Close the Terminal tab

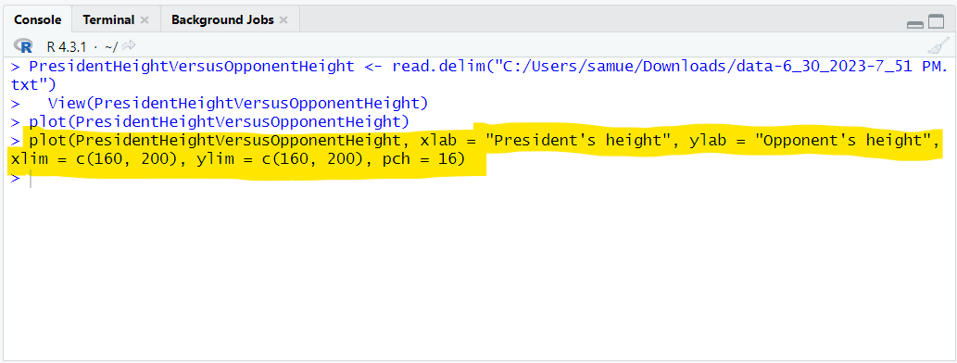[x=144, y=19]
